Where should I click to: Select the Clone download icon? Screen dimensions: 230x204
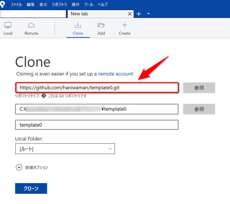click(78, 25)
